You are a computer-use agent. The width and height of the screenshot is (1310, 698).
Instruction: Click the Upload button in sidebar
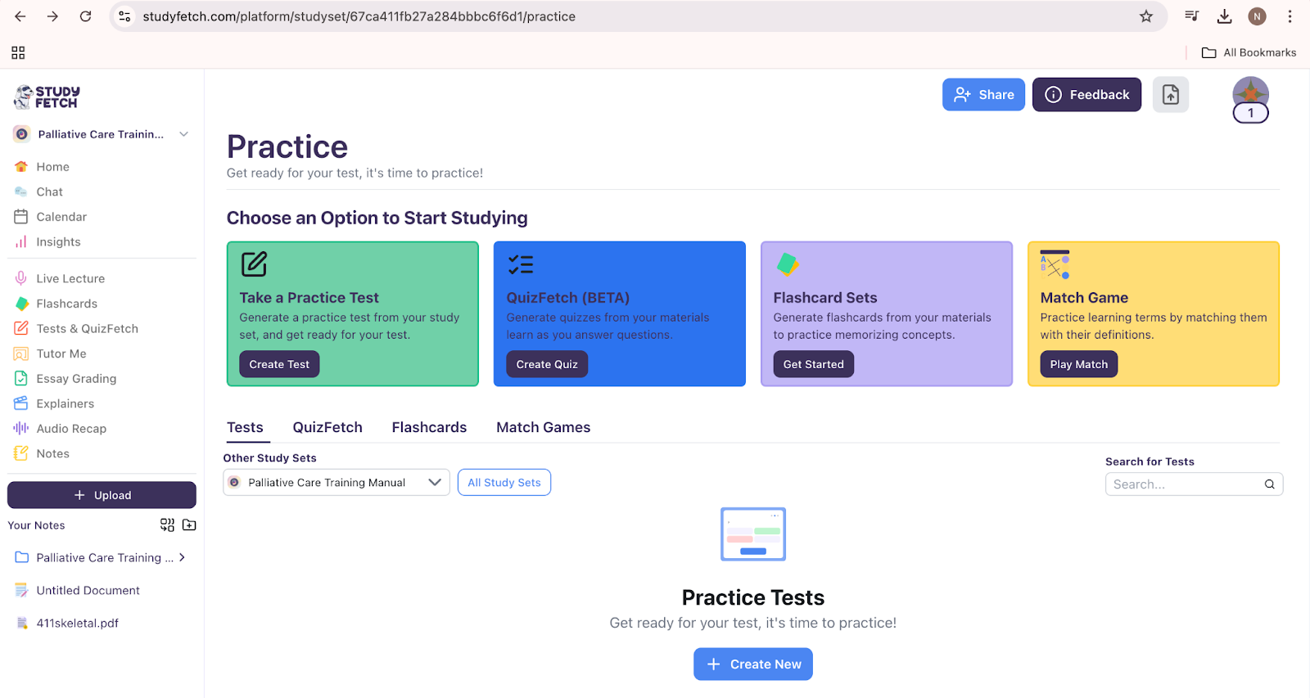click(102, 495)
